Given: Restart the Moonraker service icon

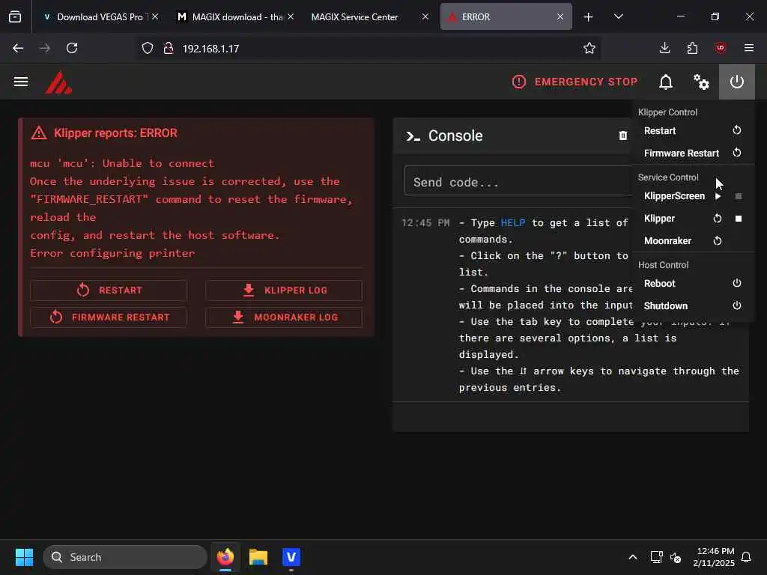Looking at the screenshot, I should [x=718, y=240].
